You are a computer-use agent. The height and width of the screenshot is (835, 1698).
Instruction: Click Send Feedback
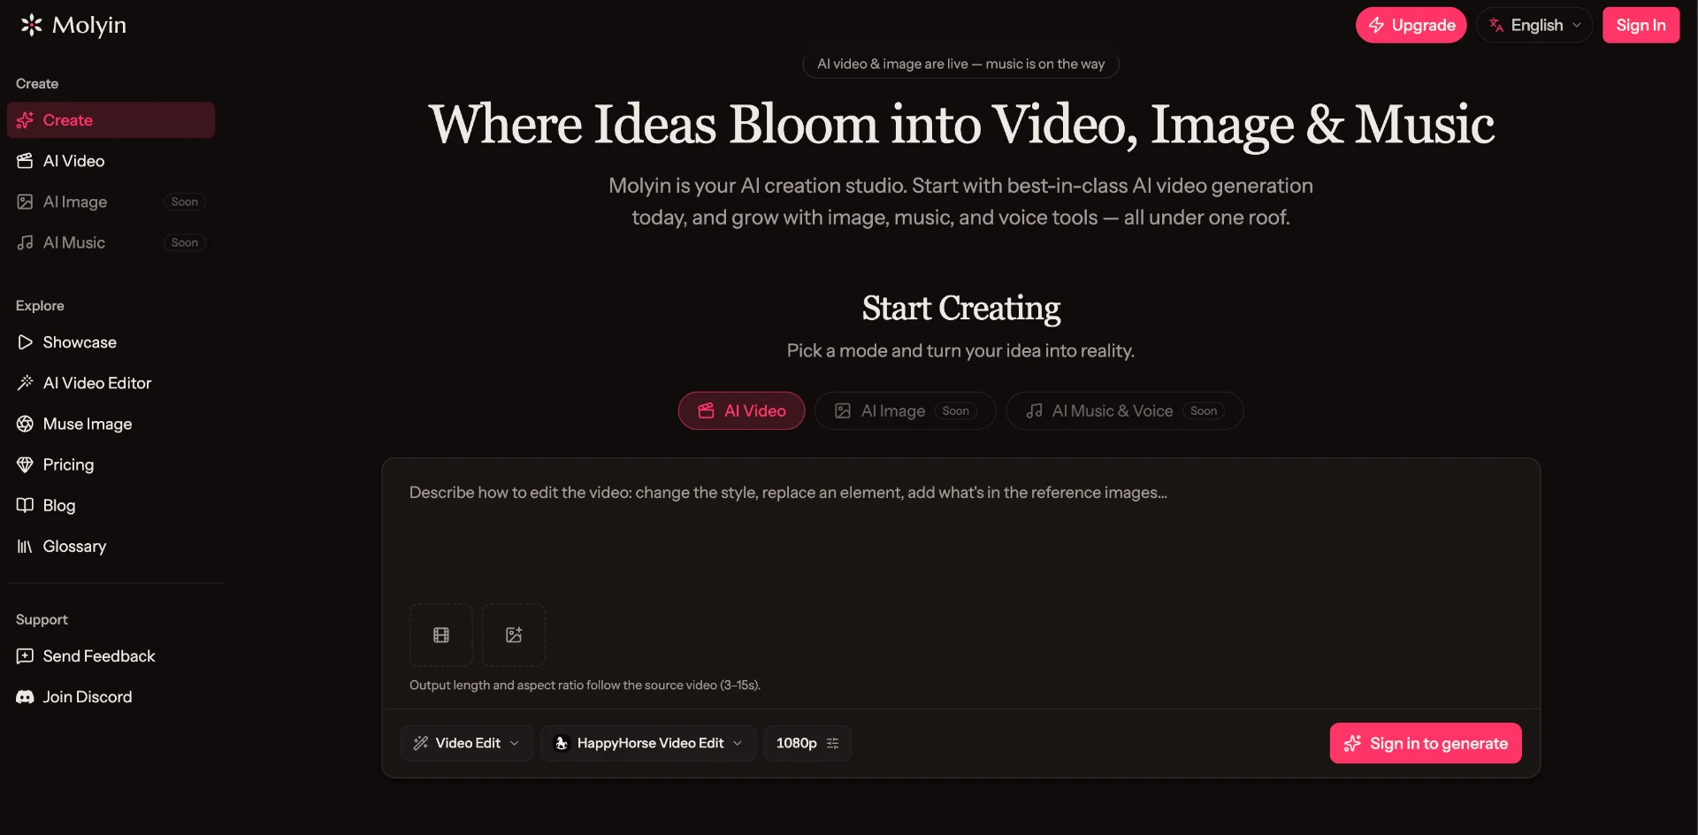coord(111,656)
